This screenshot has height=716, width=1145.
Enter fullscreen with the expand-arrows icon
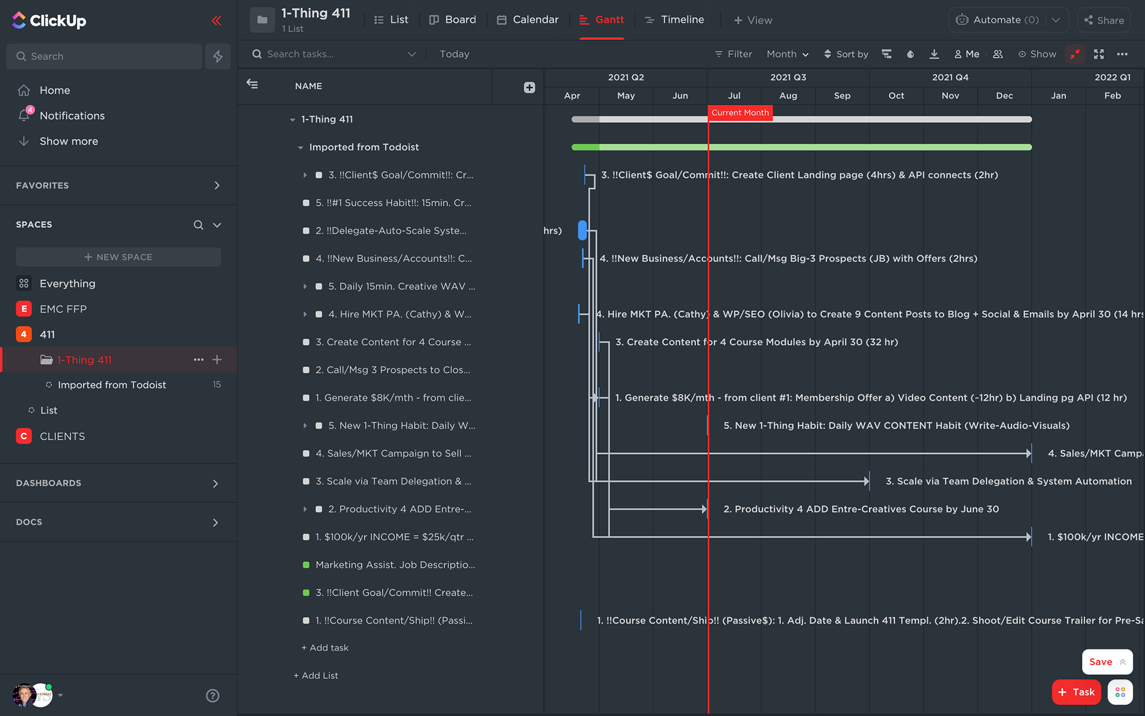point(1098,54)
